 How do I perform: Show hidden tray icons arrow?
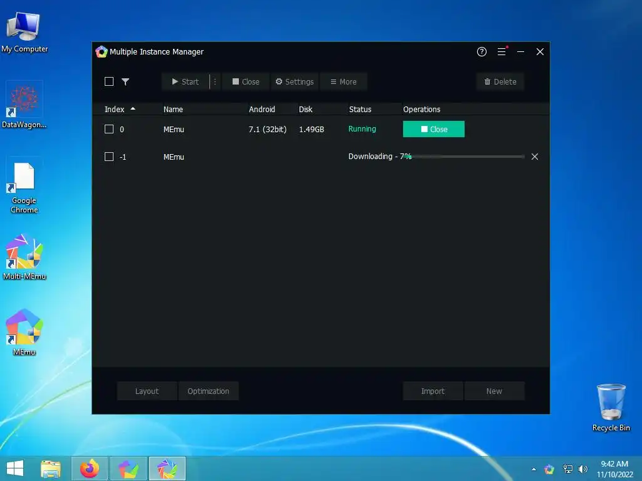click(534, 469)
